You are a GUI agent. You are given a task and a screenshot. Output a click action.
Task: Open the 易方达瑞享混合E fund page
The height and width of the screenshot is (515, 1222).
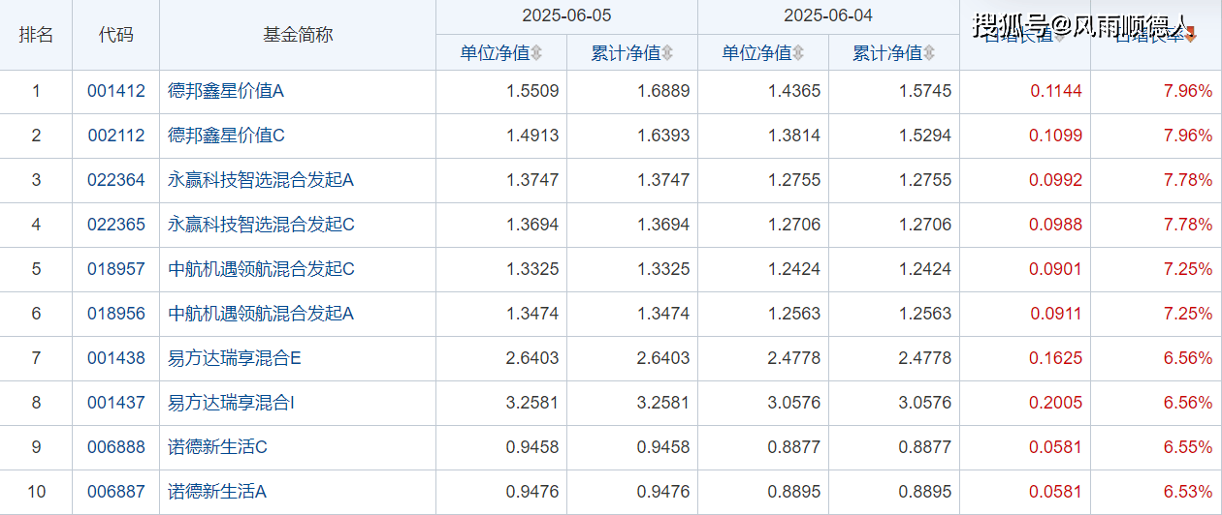point(235,358)
